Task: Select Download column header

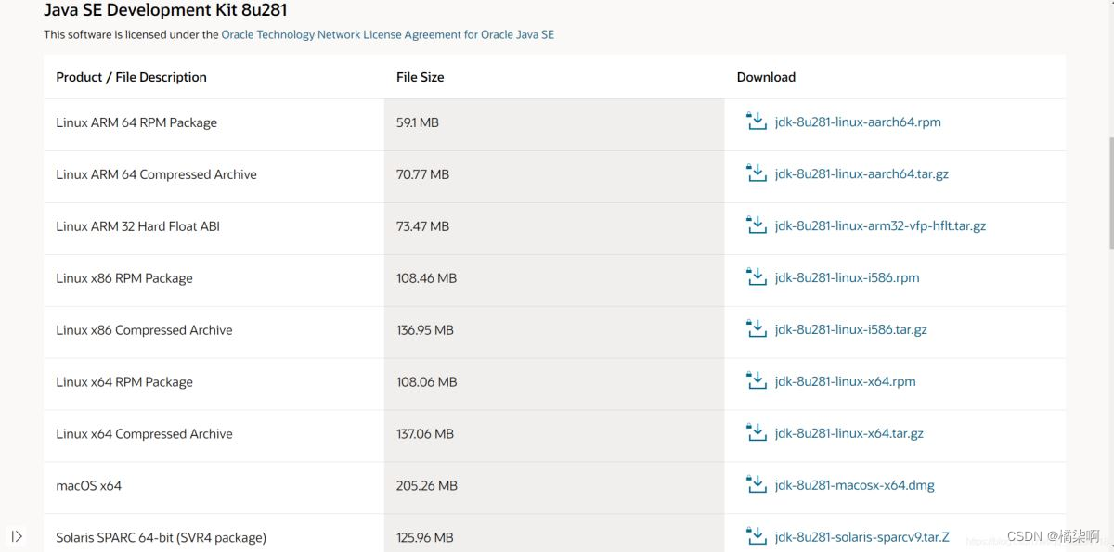Action: (766, 77)
